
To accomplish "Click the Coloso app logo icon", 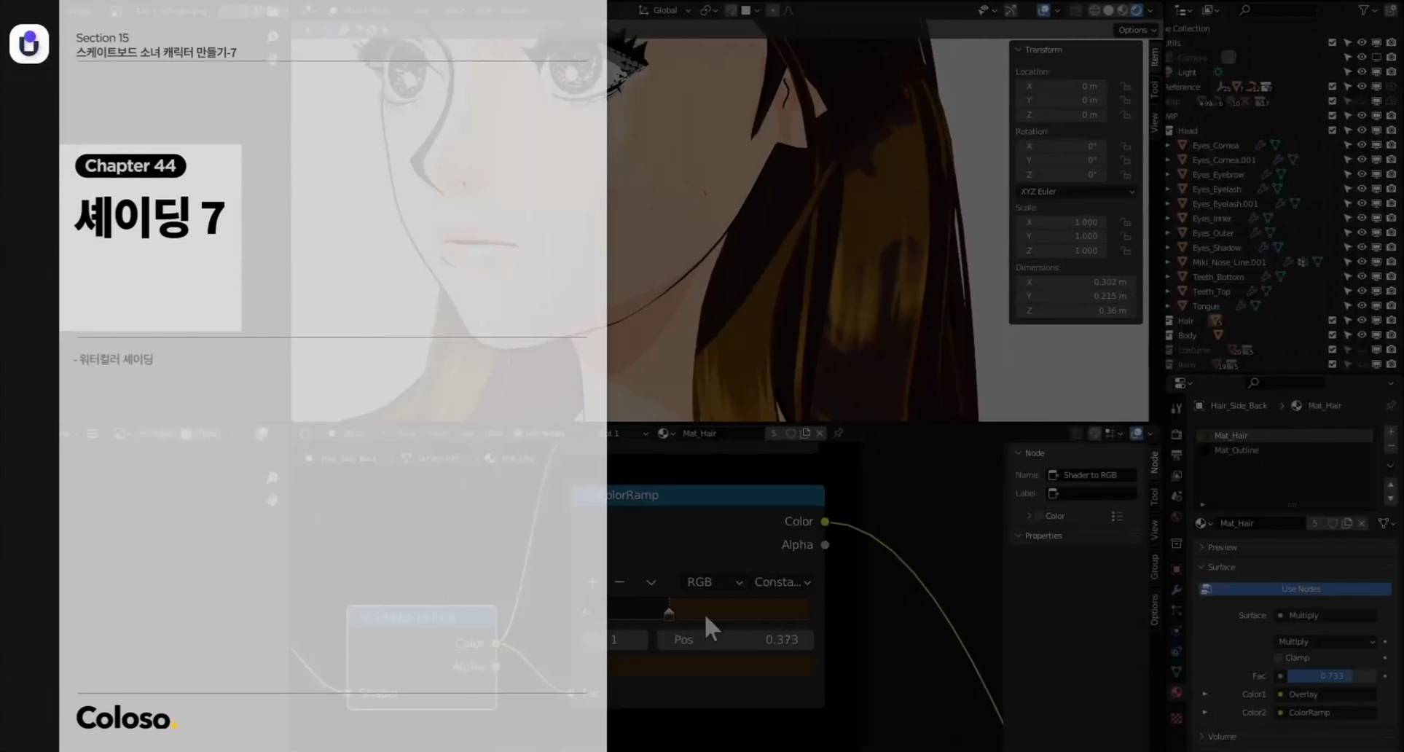I will click(x=29, y=44).
